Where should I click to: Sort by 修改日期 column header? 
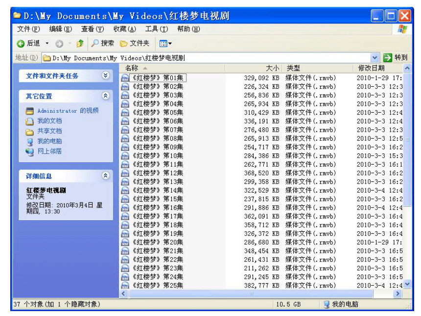click(378, 68)
